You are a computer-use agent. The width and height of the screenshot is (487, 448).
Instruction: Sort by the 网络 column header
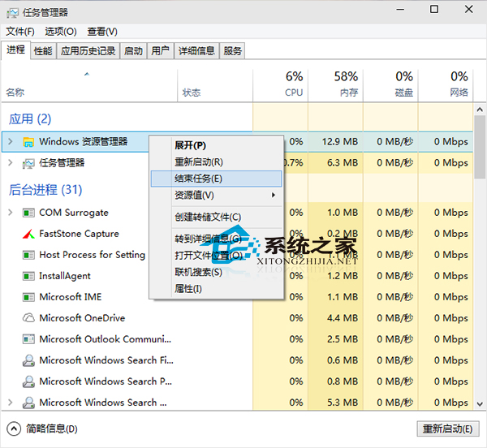(x=446, y=84)
